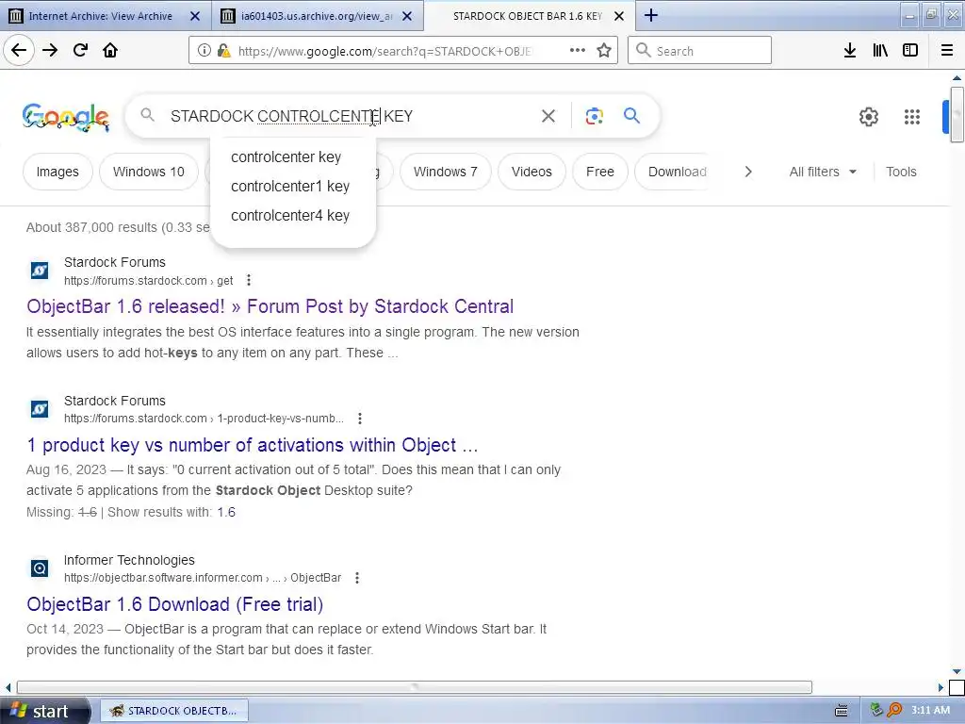
Task: Toggle the sidebar view icon
Action: pos(909,50)
